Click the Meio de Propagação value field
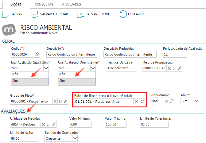 coord(154,68)
